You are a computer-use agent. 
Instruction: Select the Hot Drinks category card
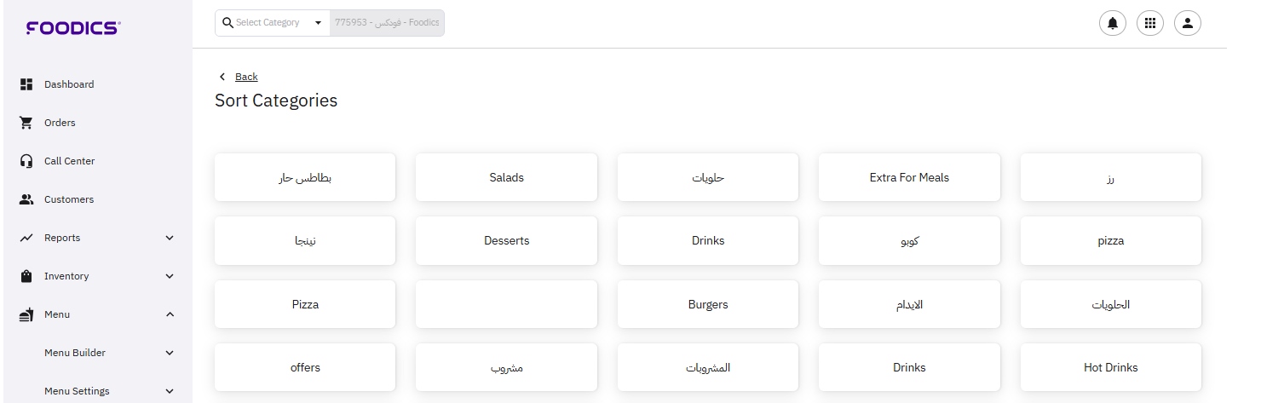coord(1110,367)
